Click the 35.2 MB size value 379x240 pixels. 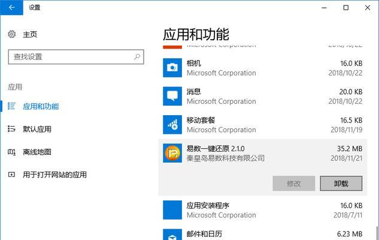click(350, 148)
